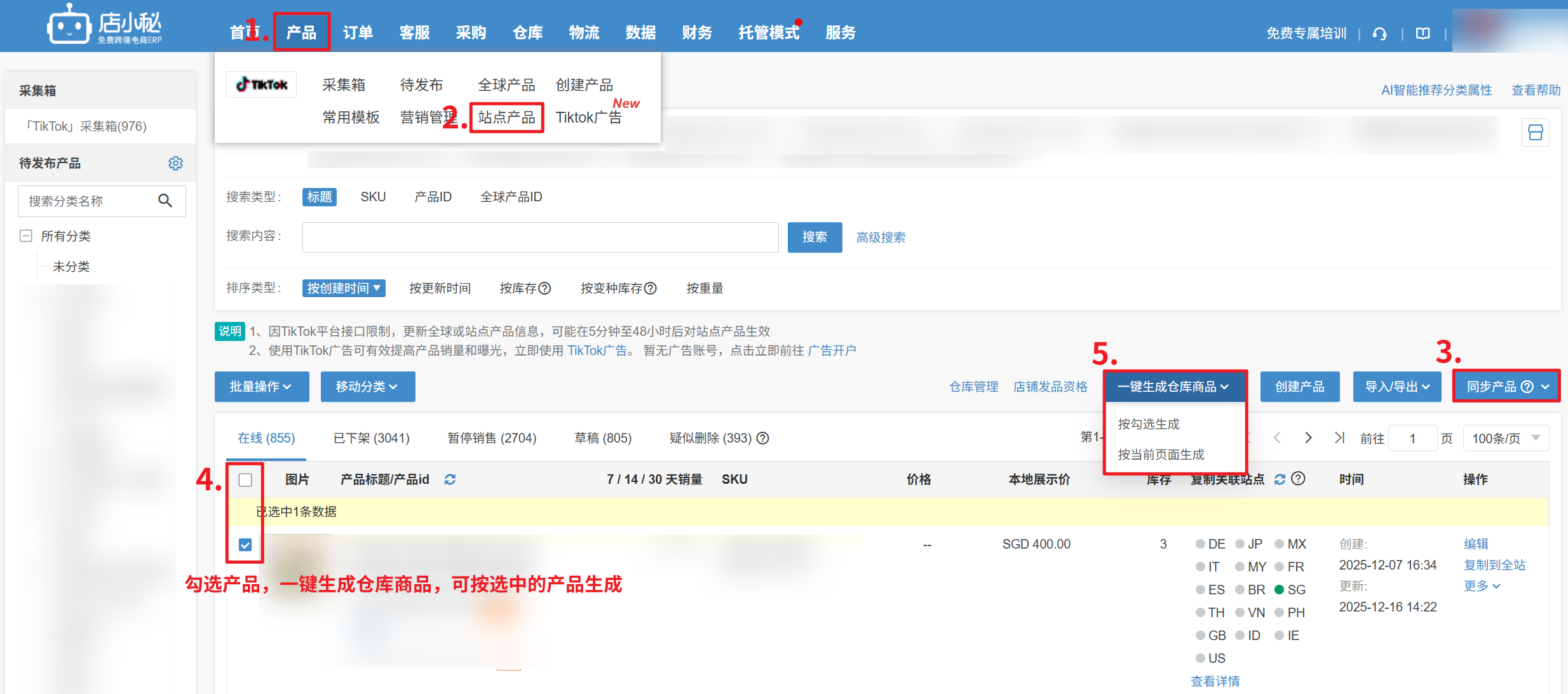Screen dimensions: 1568x694
Task: Toggle the select-all checkbox in table header
Action: point(245,479)
